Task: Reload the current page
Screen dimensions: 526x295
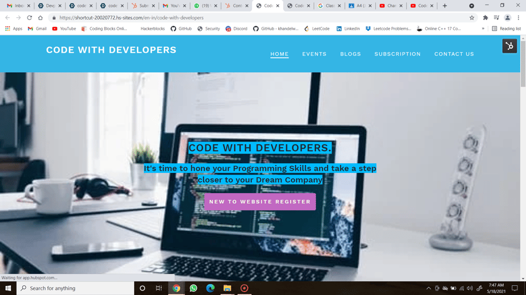Action: (x=29, y=18)
